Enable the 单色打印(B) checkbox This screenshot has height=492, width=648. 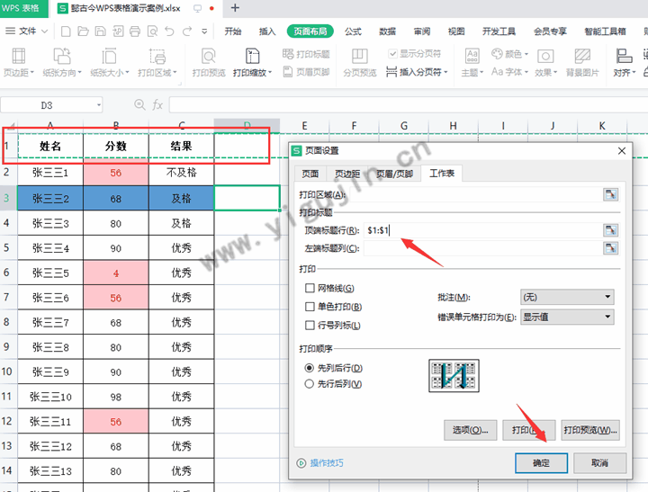[310, 307]
